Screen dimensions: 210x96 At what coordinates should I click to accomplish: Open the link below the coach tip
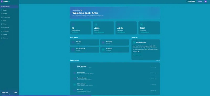coord(138,55)
